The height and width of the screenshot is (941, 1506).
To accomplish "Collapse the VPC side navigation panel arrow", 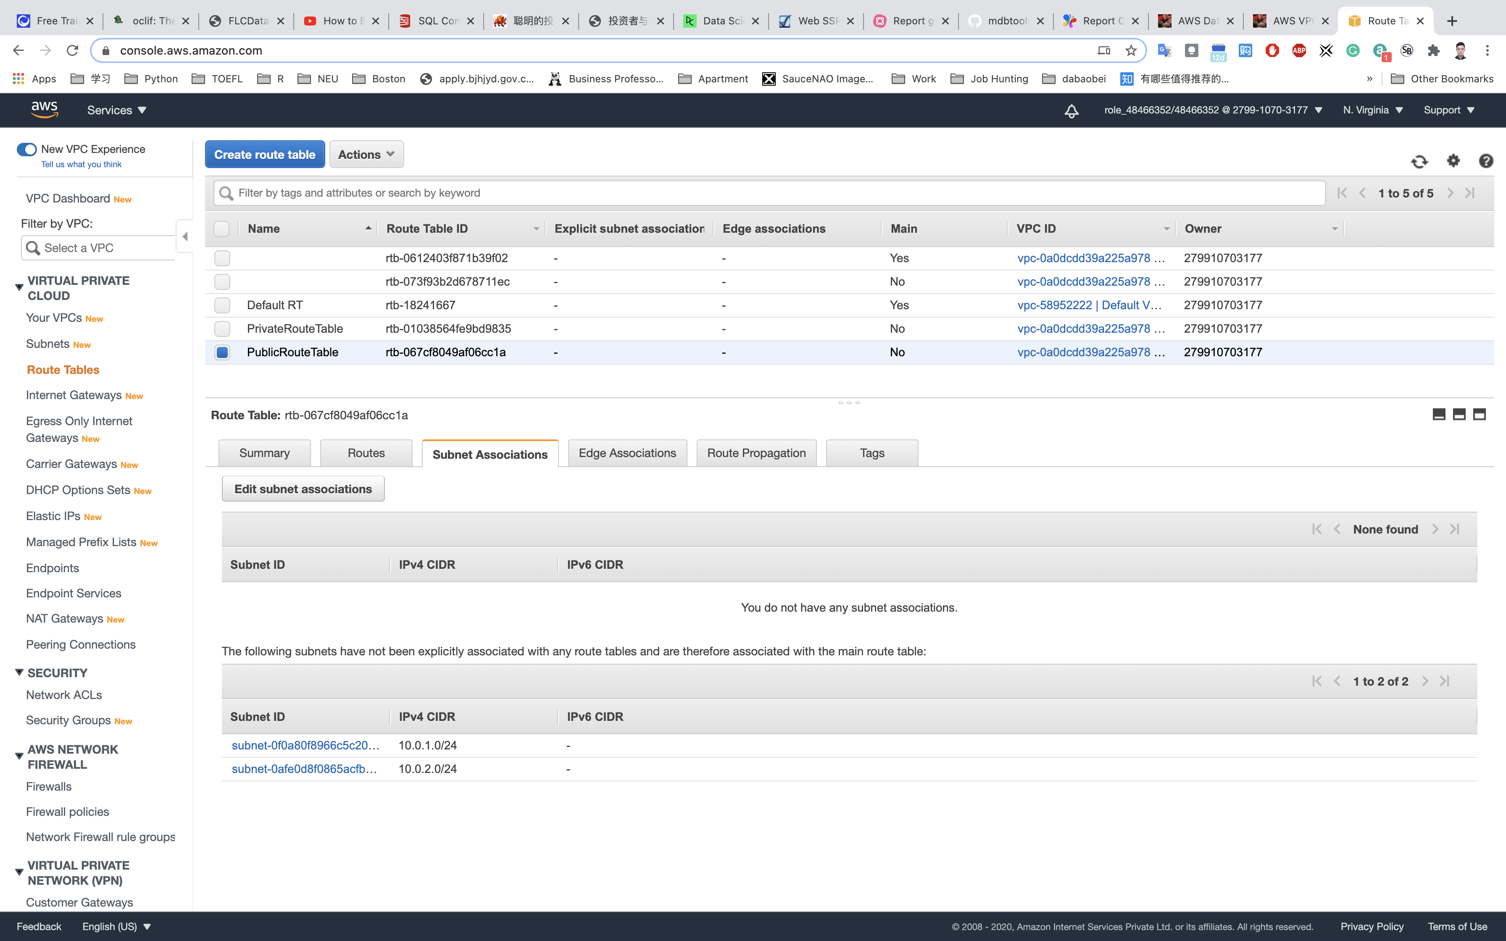I will coord(185,237).
